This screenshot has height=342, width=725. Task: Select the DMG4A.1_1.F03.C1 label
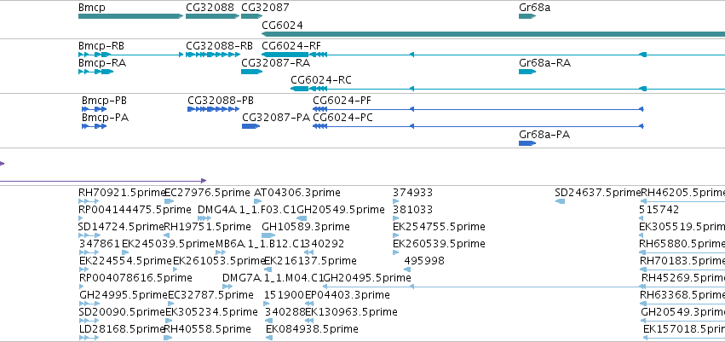(247, 210)
